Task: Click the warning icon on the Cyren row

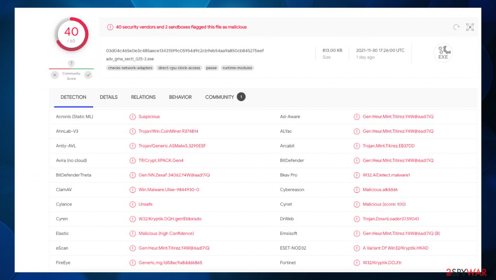Action: pyautogui.click(x=133, y=219)
